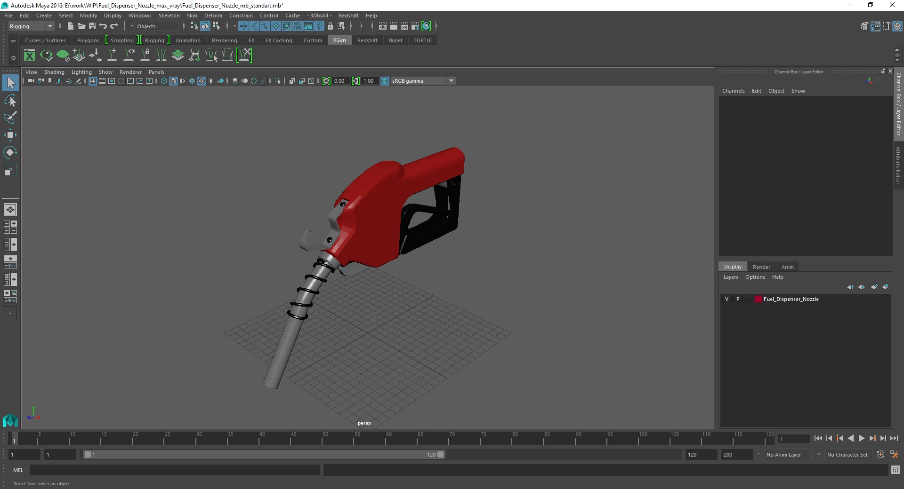Start IPR render icon
This screenshot has height=489, width=904.
tap(404, 26)
